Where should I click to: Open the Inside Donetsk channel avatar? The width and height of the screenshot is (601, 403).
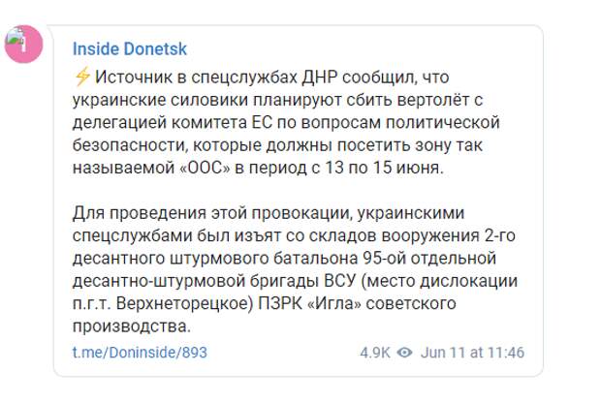coord(23,44)
